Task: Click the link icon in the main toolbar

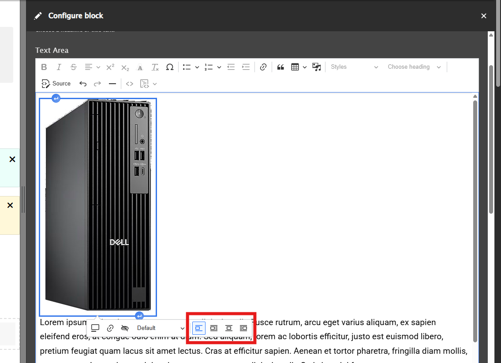Action: pyautogui.click(x=263, y=67)
